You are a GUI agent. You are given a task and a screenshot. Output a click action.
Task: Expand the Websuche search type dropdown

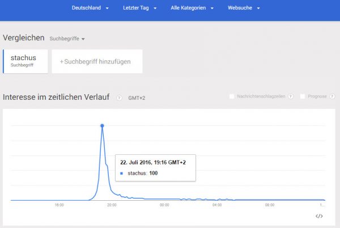coord(244,9)
